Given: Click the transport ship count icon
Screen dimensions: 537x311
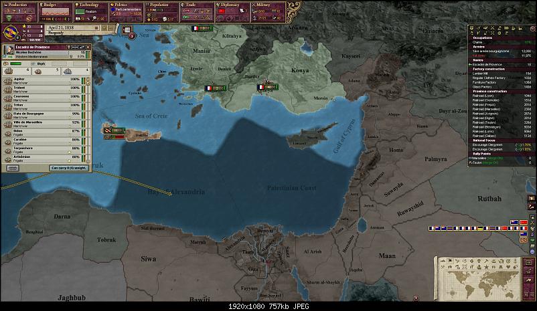Looking at the screenshot, I should 68,71.
